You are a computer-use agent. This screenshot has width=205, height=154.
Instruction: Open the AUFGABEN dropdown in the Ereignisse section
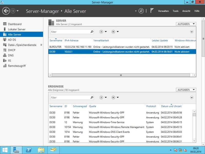(x=186, y=90)
